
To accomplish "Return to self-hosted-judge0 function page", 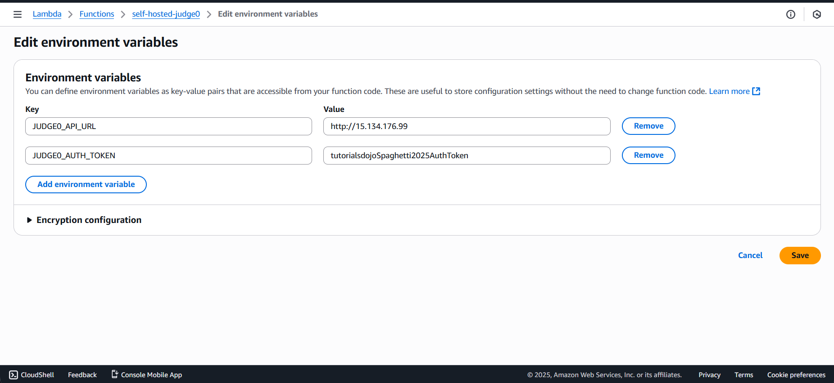I will click(166, 14).
